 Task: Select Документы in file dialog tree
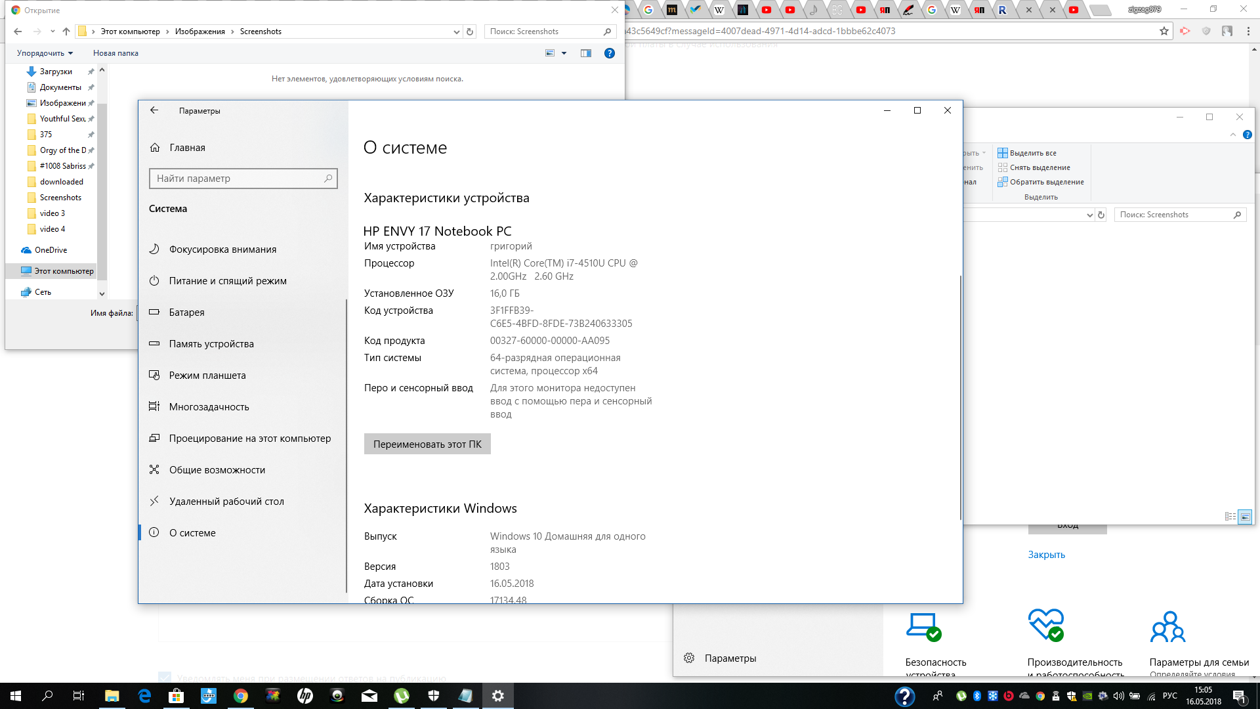coord(59,87)
